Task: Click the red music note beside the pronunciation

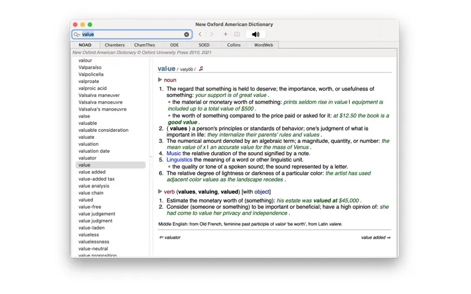Action: (201, 69)
